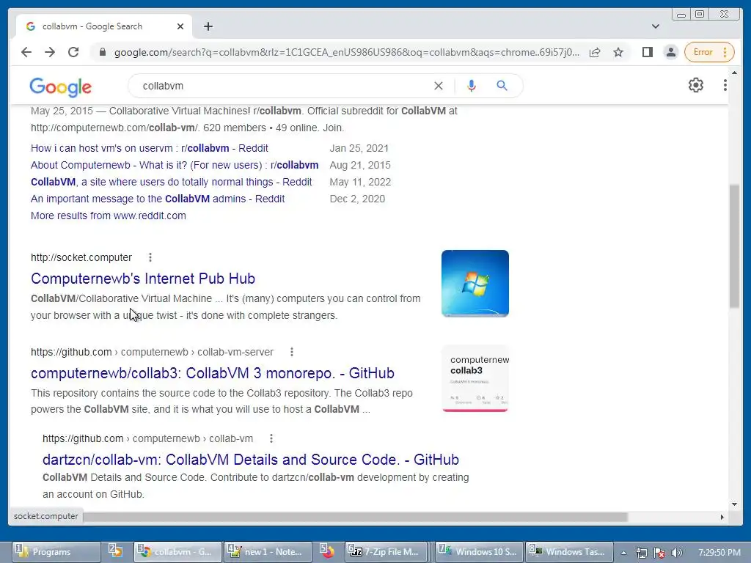Open the tab search dropdown chevron
Viewport: 751px width, 563px height.
coord(656,26)
